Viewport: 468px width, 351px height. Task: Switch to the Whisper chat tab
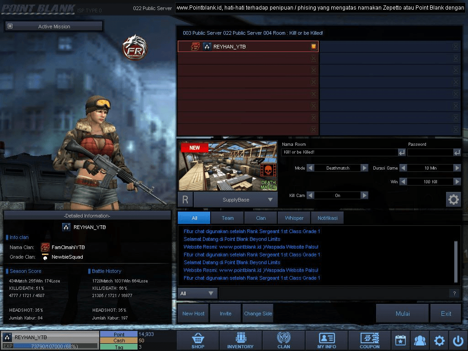pyautogui.click(x=294, y=218)
